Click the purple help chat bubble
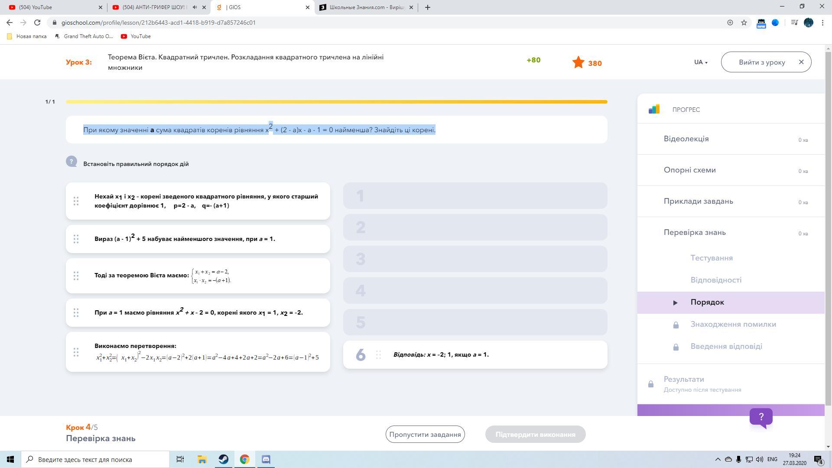Viewport: 832px width, 468px height. (x=761, y=417)
